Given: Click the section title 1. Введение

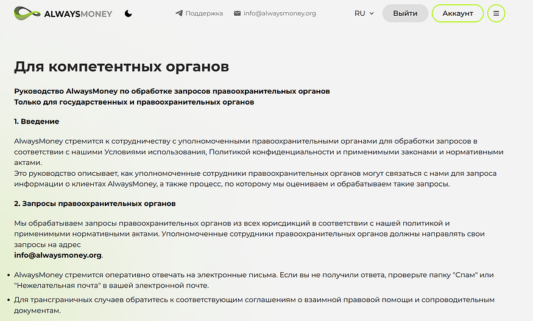Looking at the screenshot, I should [37, 122].
